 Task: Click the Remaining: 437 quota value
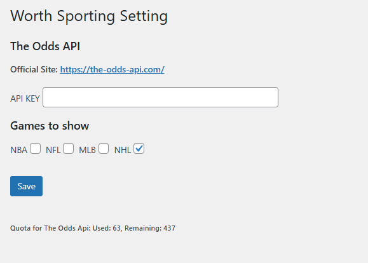150,228
